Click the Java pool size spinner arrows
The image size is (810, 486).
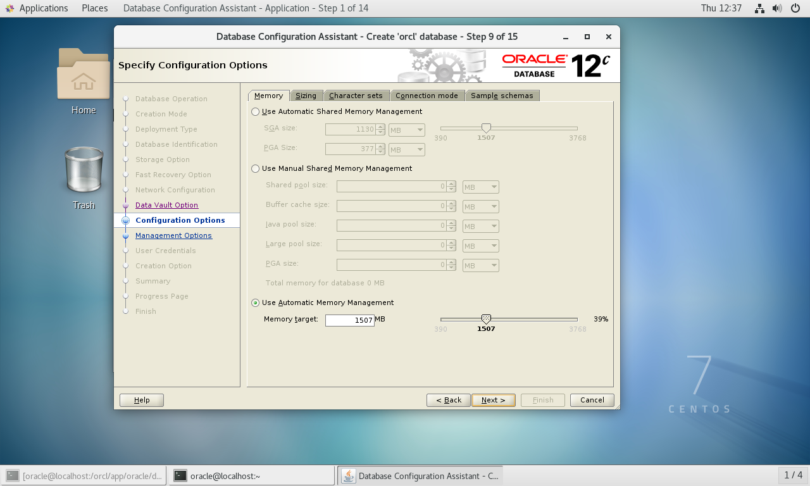click(451, 226)
